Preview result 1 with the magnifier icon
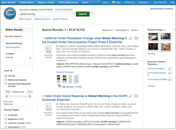This screenshot has width=176, height=130. (x=131, y=38)
